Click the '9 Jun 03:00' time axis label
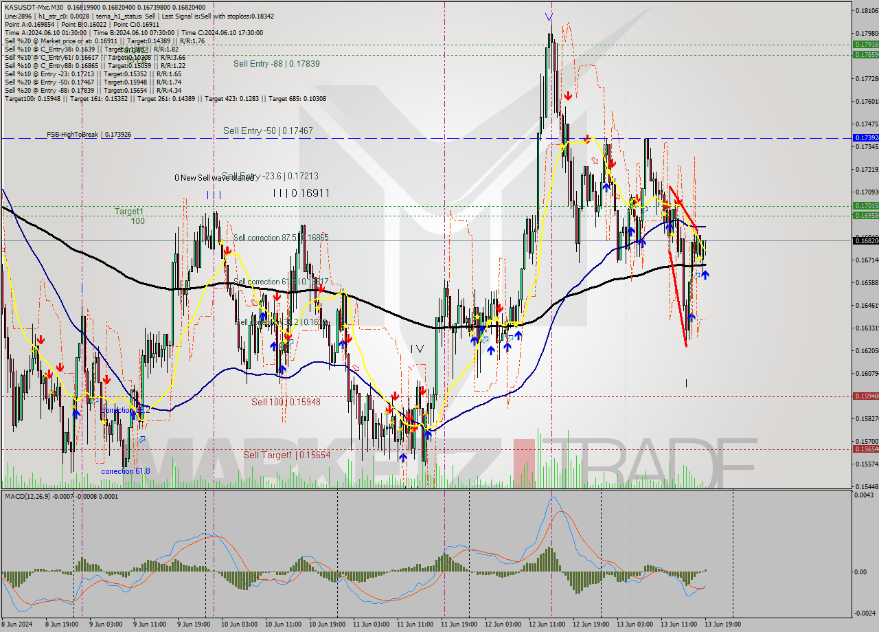 click(x=104, y=624)
